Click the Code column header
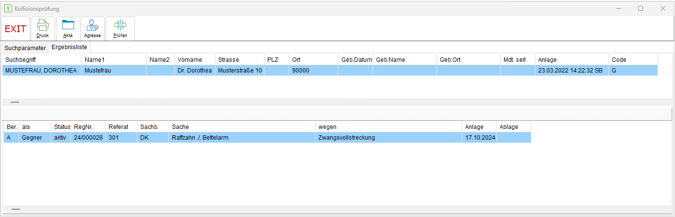675x217 pixels. (x=633, y=60)
